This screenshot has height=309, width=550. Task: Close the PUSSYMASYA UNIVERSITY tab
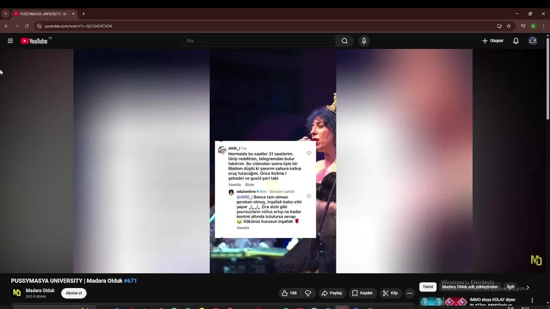tap(73, 14)
